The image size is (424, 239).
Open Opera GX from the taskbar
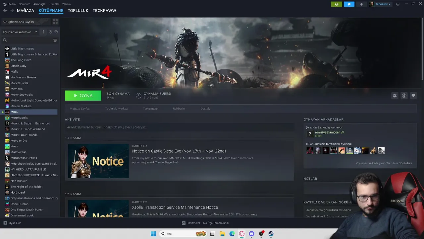pos(242,234)
